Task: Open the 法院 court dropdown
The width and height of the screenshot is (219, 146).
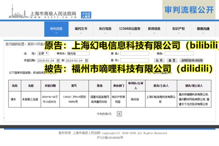Action: click(43, 53)
